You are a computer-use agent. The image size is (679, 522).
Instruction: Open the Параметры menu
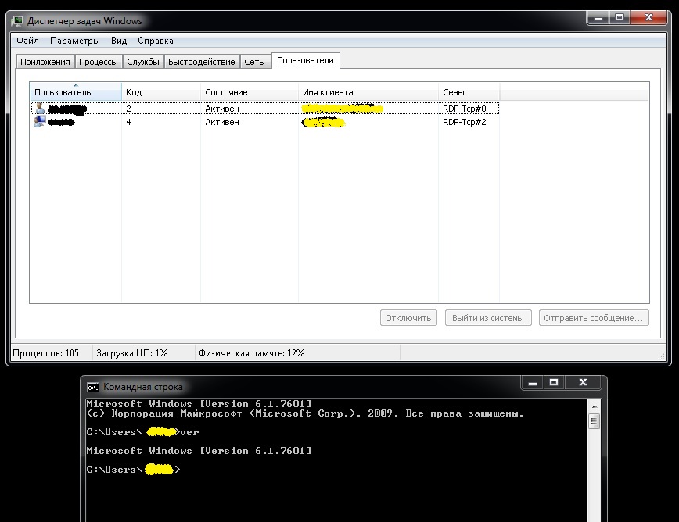tap(75, 41)
